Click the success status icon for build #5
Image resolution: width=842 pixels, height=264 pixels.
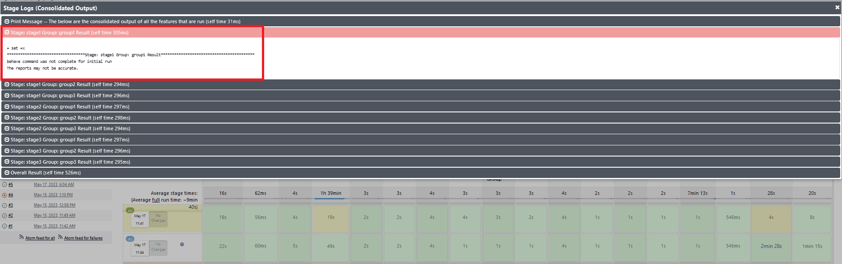point(4,185)
